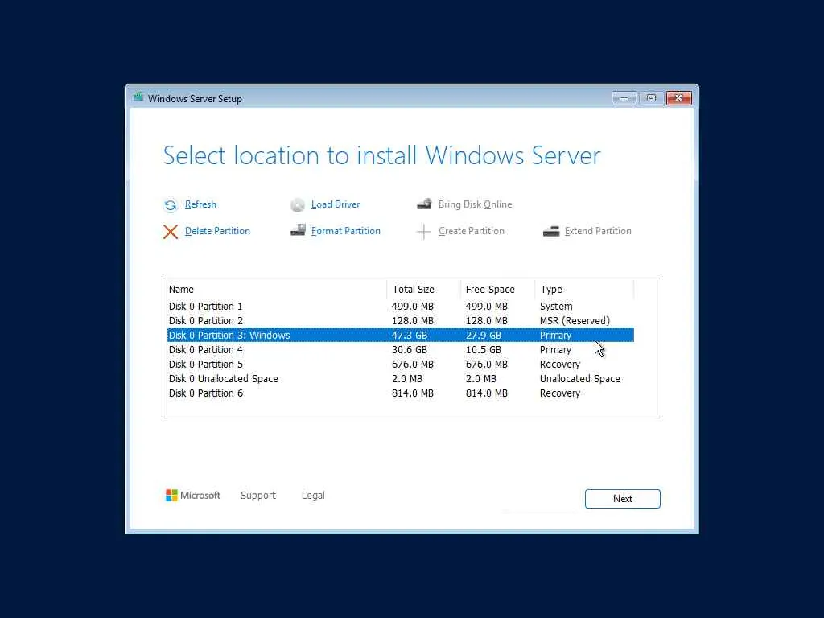Click the Type column header

[584, 289]
